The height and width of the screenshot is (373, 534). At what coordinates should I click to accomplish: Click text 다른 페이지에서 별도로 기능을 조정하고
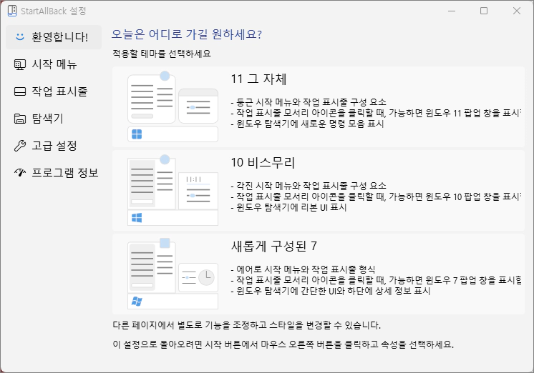tap(190, 325)
